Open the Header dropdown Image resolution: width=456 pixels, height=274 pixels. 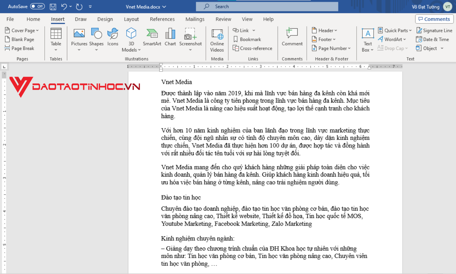click(324, 30)
